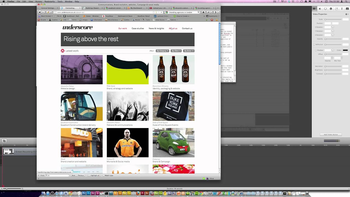This screenshot has width=350, height=197.
Task: Click the underscore wordmark logo
Action: (x=77, y=27)
